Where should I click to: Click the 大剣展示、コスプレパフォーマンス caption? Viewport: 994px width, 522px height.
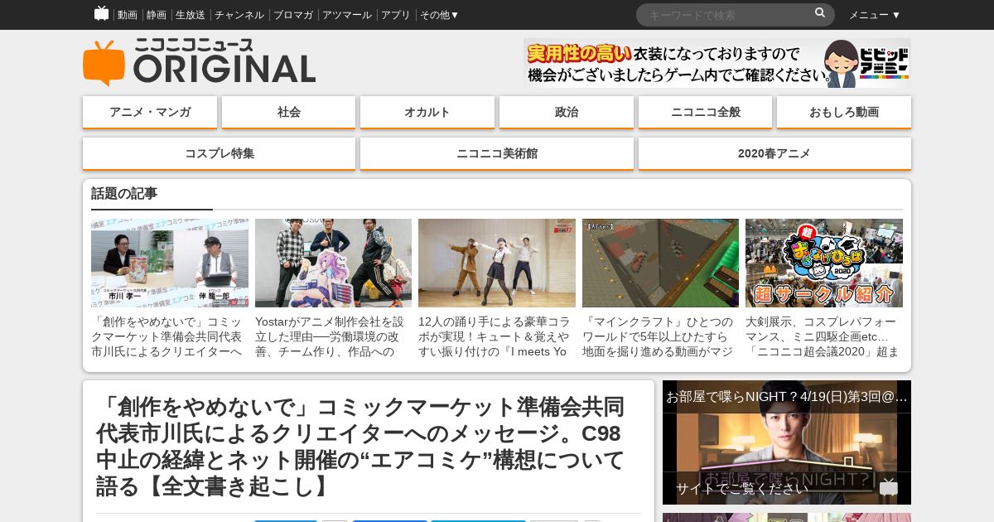point(824,336)
